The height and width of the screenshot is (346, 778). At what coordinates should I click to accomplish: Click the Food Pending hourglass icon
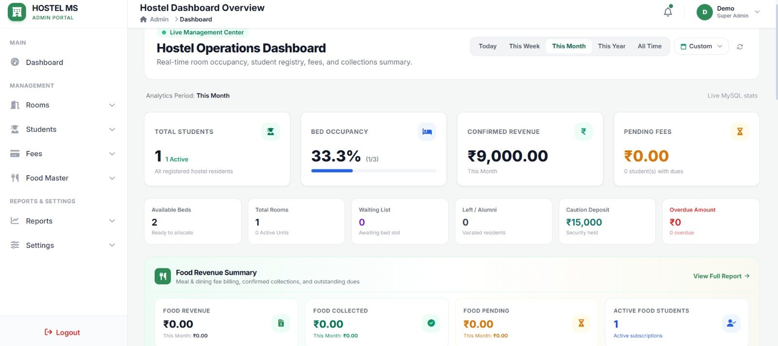click(x=581, y=323)
